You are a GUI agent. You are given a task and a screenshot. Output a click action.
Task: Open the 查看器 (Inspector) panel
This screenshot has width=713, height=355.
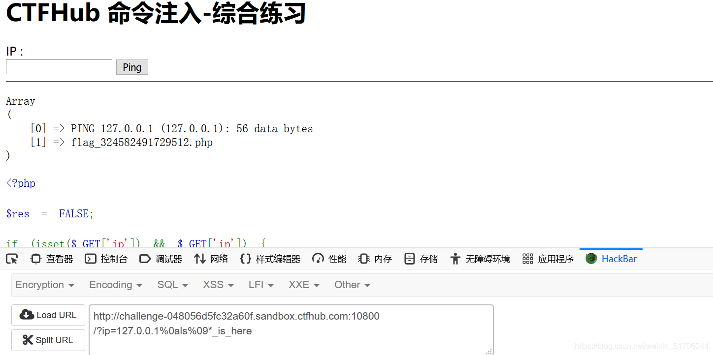click(x=51, y=258)
